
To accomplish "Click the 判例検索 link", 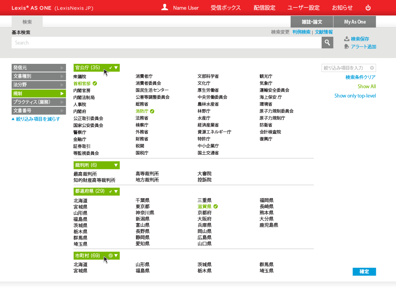I will click(x=301, y=32).
